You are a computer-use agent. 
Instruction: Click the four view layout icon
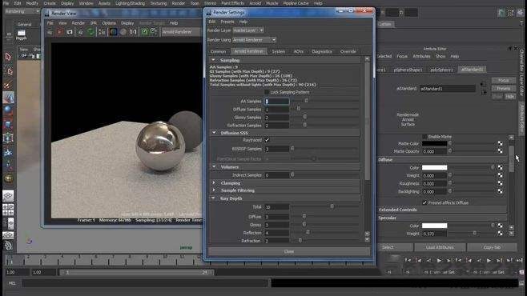pos(8,210)
